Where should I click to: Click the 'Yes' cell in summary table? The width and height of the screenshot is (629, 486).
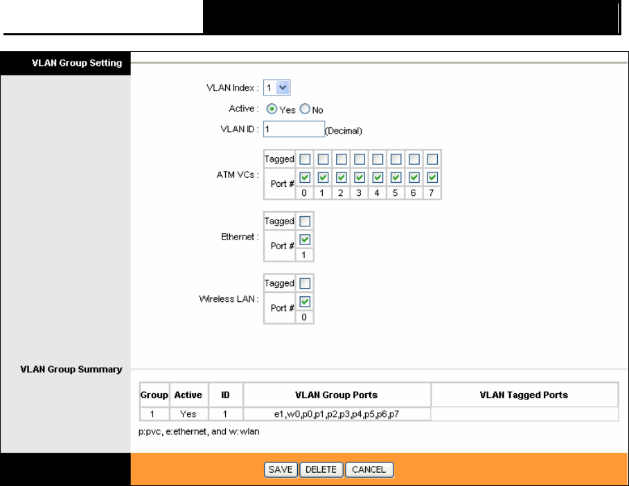coord(188,414)
